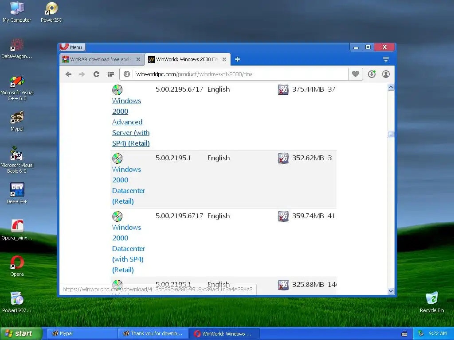
Task: Go forward to next page
Action: coord(82,74)
